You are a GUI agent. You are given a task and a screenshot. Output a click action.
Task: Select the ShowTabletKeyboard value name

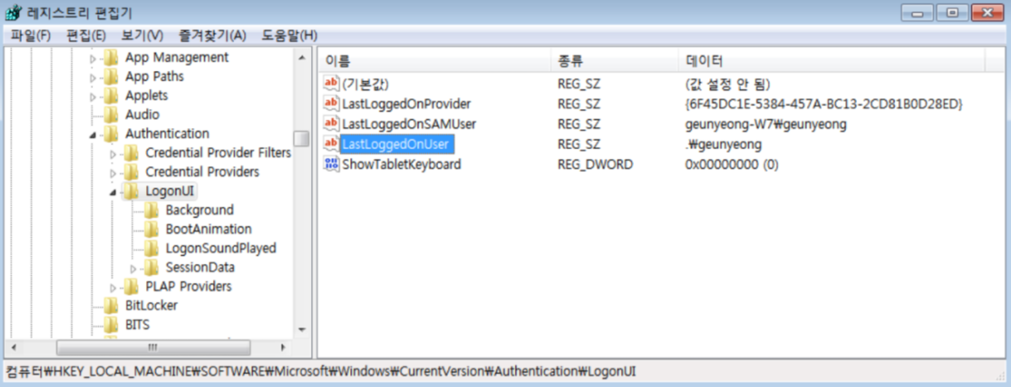[x=401, y=164]
